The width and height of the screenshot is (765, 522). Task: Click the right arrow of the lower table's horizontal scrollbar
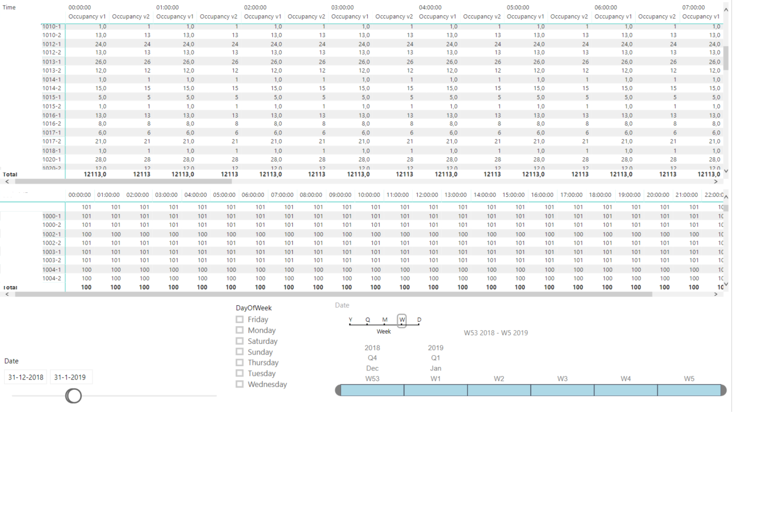[x=716, y=294]
